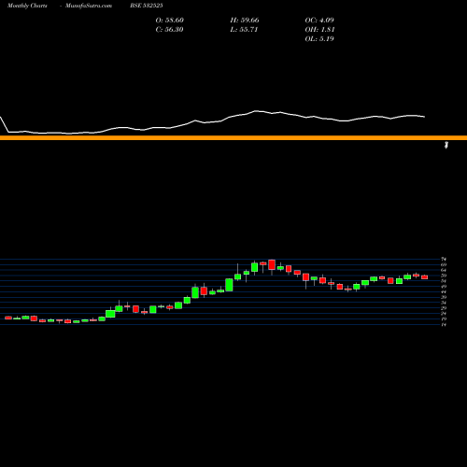Click the price axis label '19'
The image size is (467, 467).
(444, 319)
